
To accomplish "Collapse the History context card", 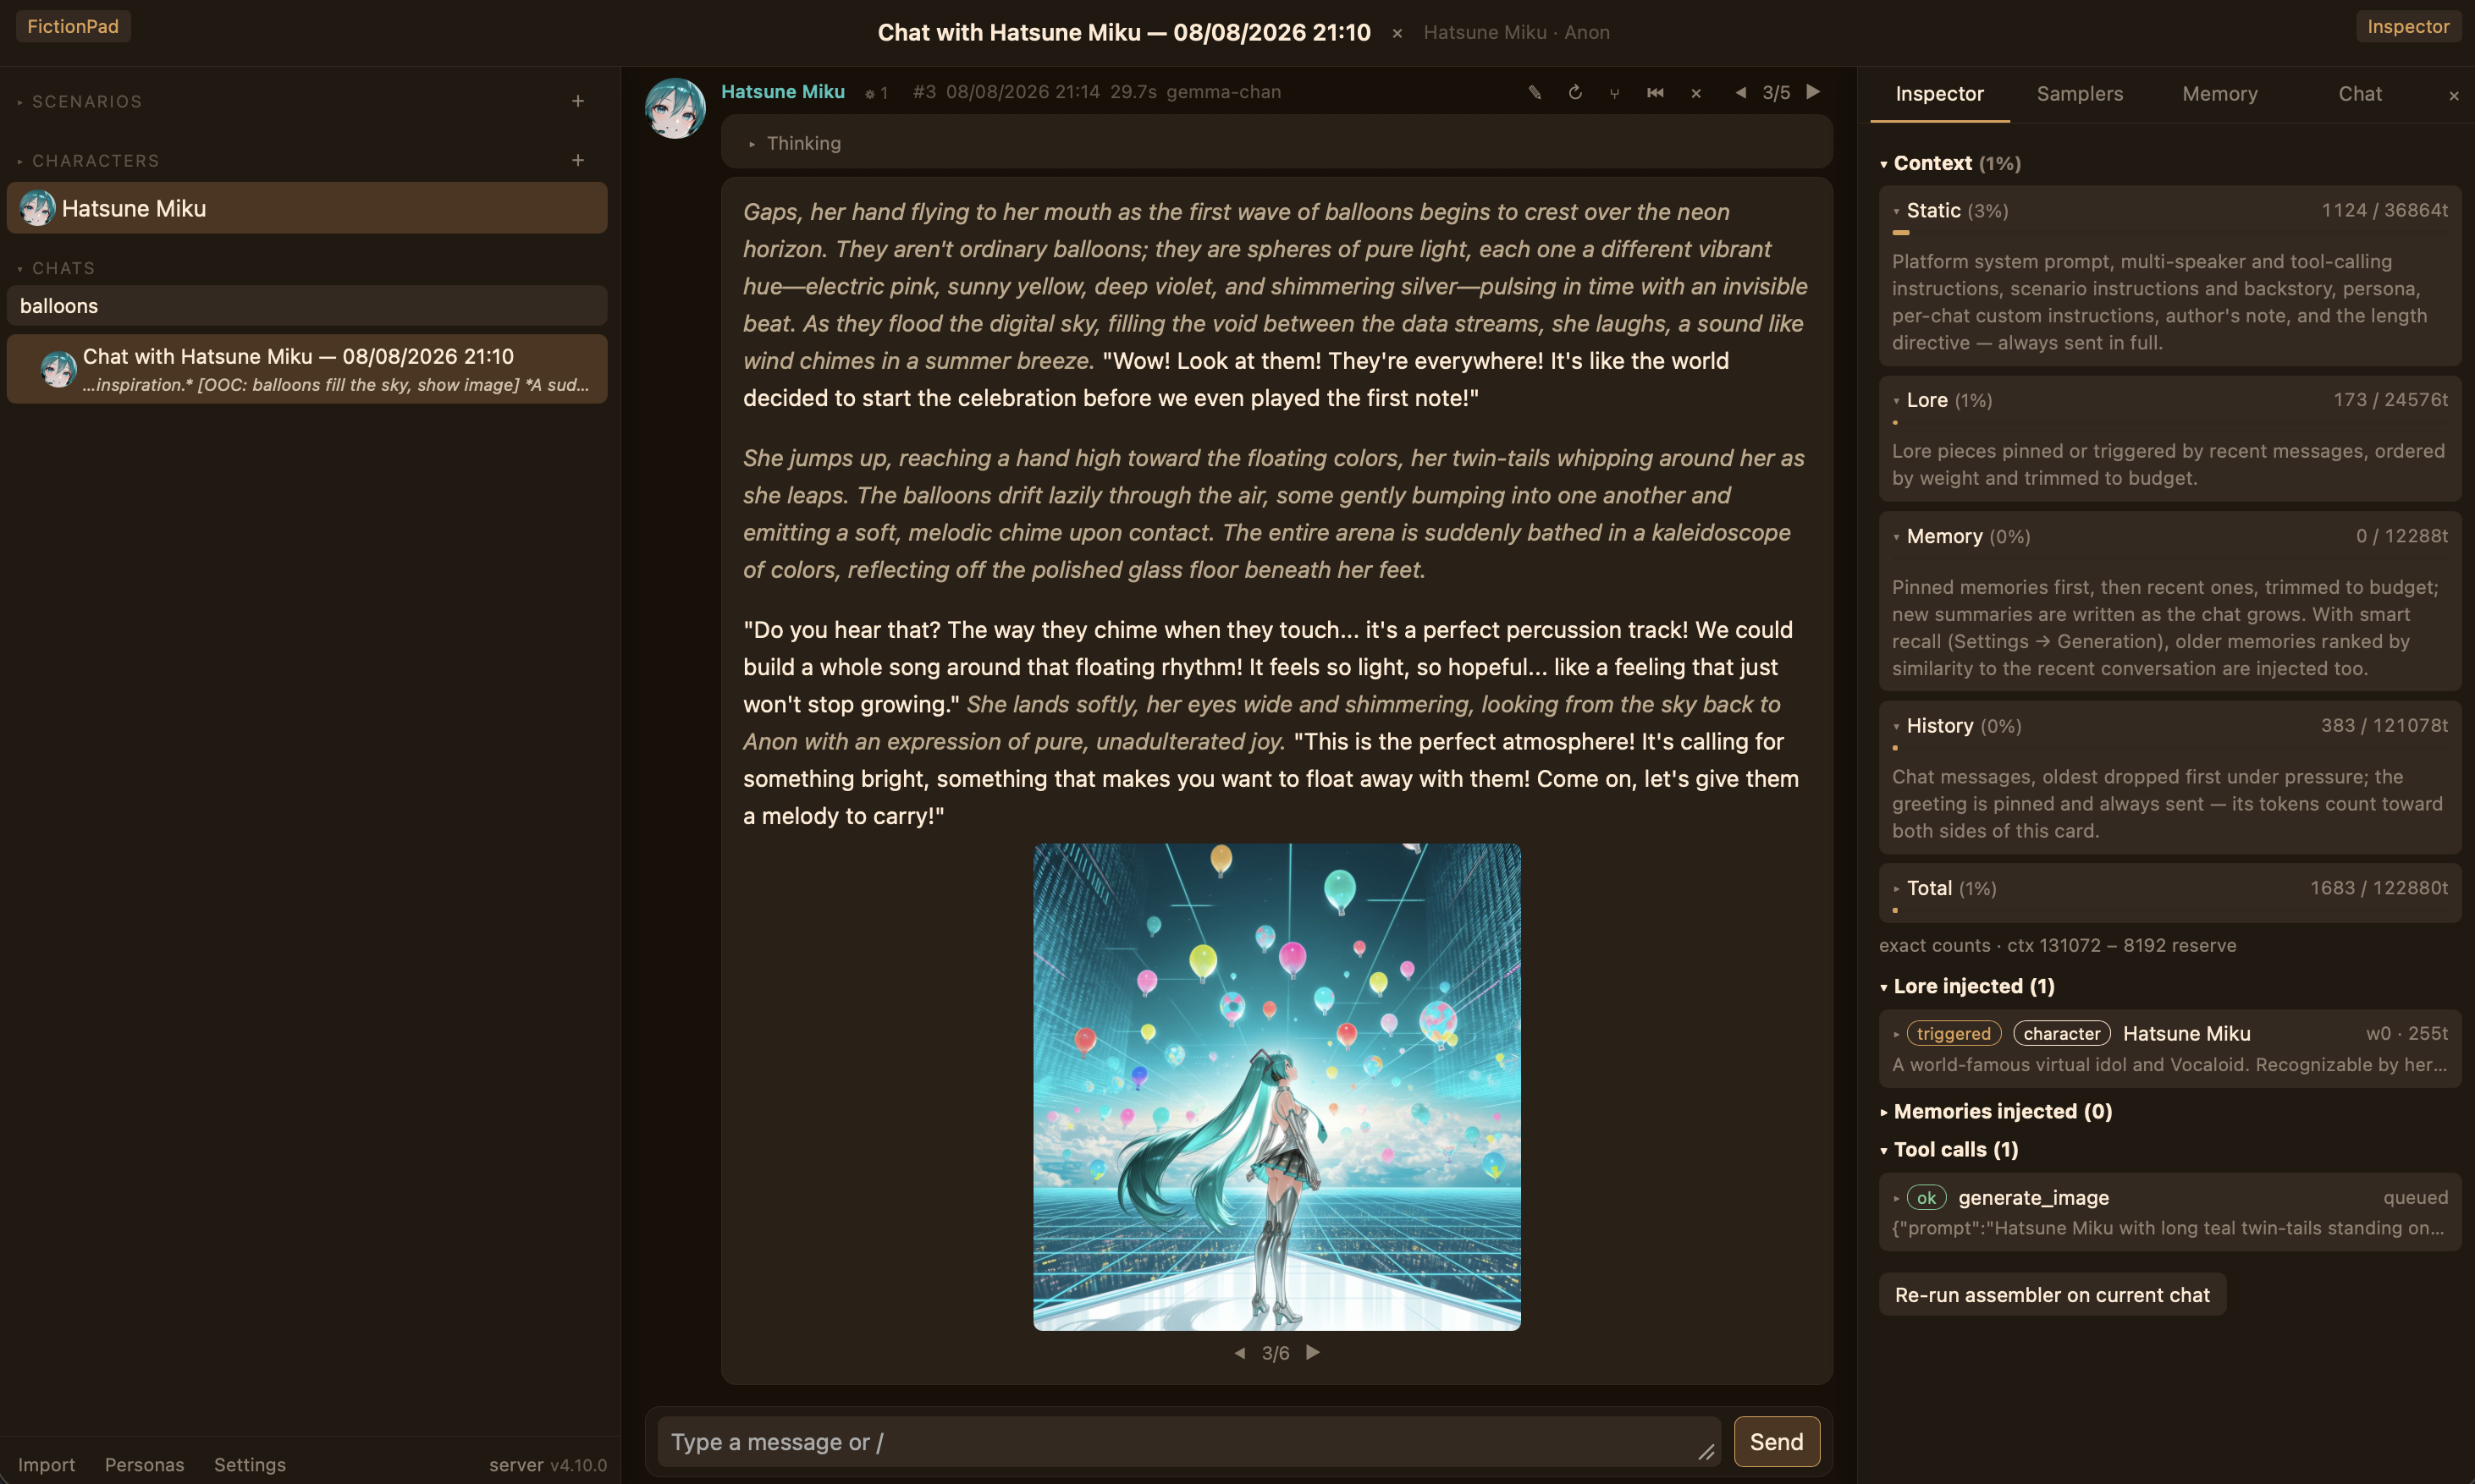I will (1957, 726).
